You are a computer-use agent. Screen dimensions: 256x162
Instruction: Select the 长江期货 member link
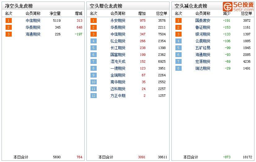point(118,48)
